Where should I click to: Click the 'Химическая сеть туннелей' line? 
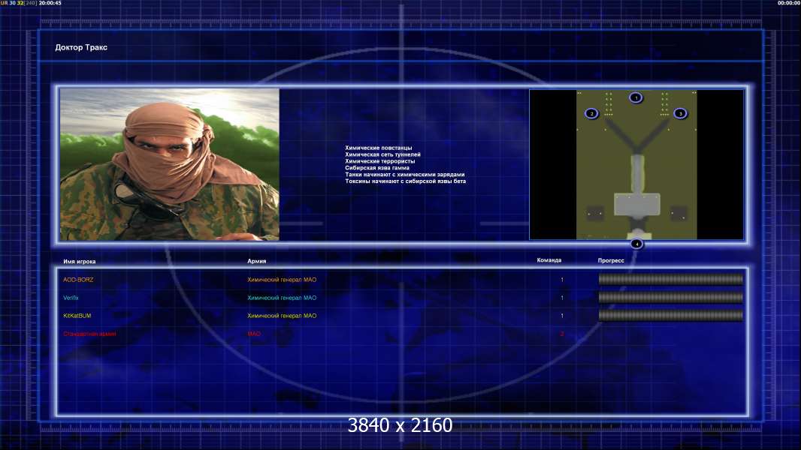[382, 154]
